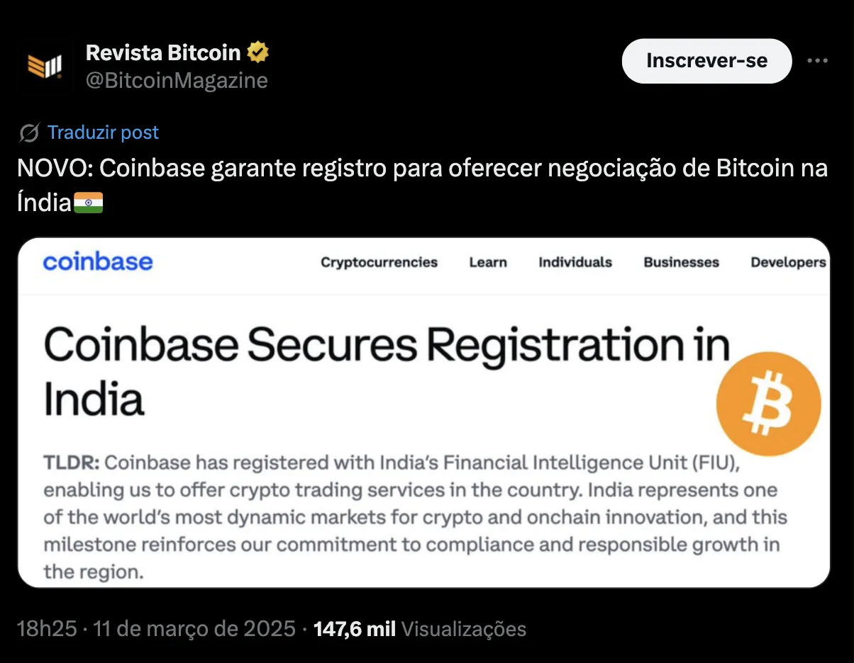This screenshot has width=854, height=663.
Task: Click the Revista Bitcoin display name
Action: pyautogui.click(x=162, y=51)
